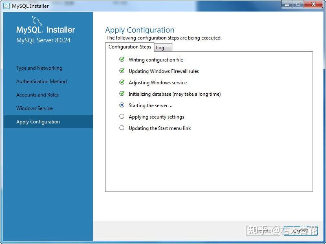This screenshot has height=244, width=326.
Task: Select the Configuration Steps tab
Action: point(130,47)
